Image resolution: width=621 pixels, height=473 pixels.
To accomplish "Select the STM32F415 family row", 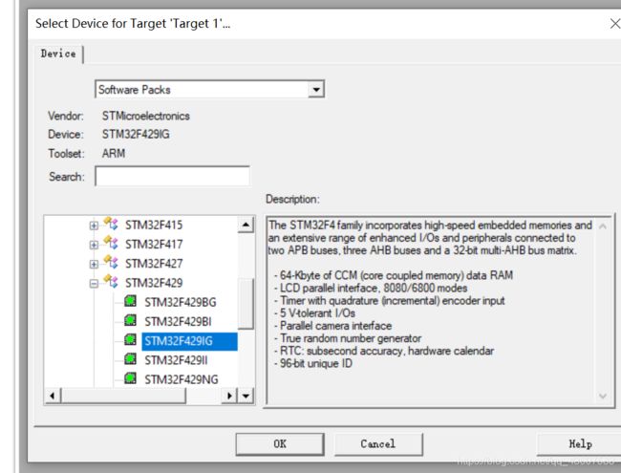I will (x=154, y=226).
